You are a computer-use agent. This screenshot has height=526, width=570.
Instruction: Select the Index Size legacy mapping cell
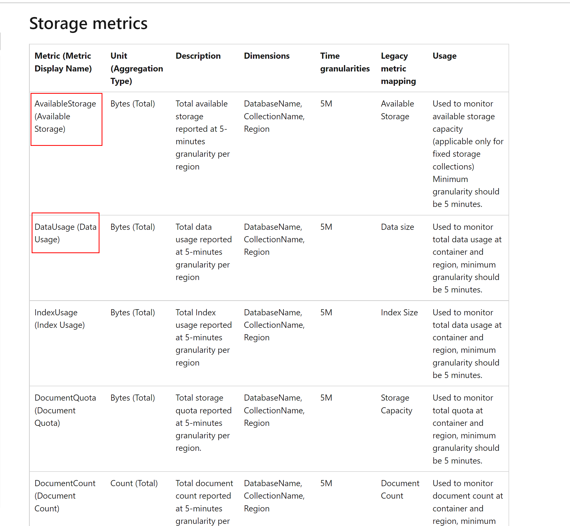coord(399,312)
